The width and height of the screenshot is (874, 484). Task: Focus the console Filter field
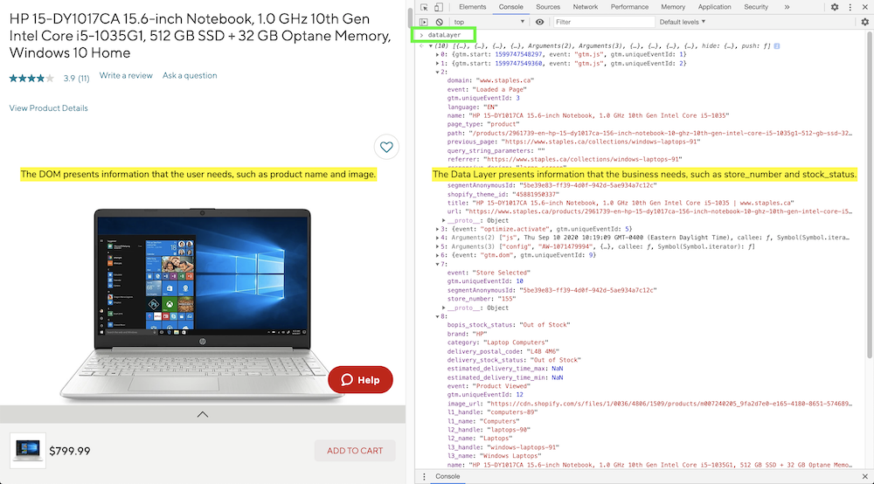pos(604,22)
